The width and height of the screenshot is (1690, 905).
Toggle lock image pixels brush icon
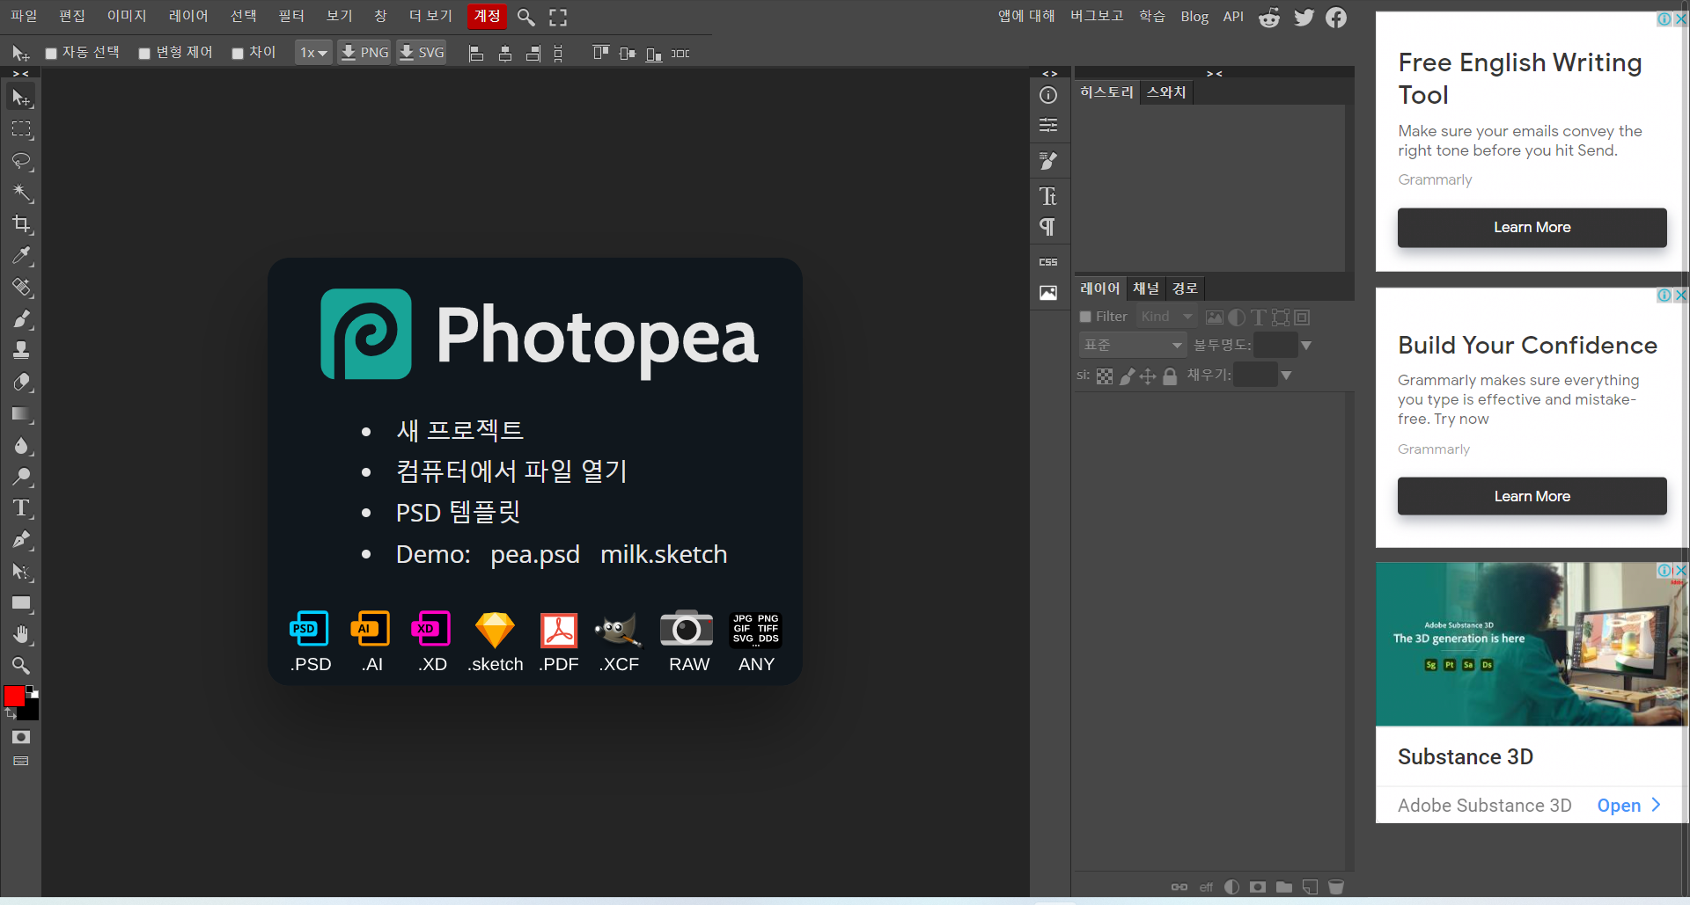click(1128, 376)
